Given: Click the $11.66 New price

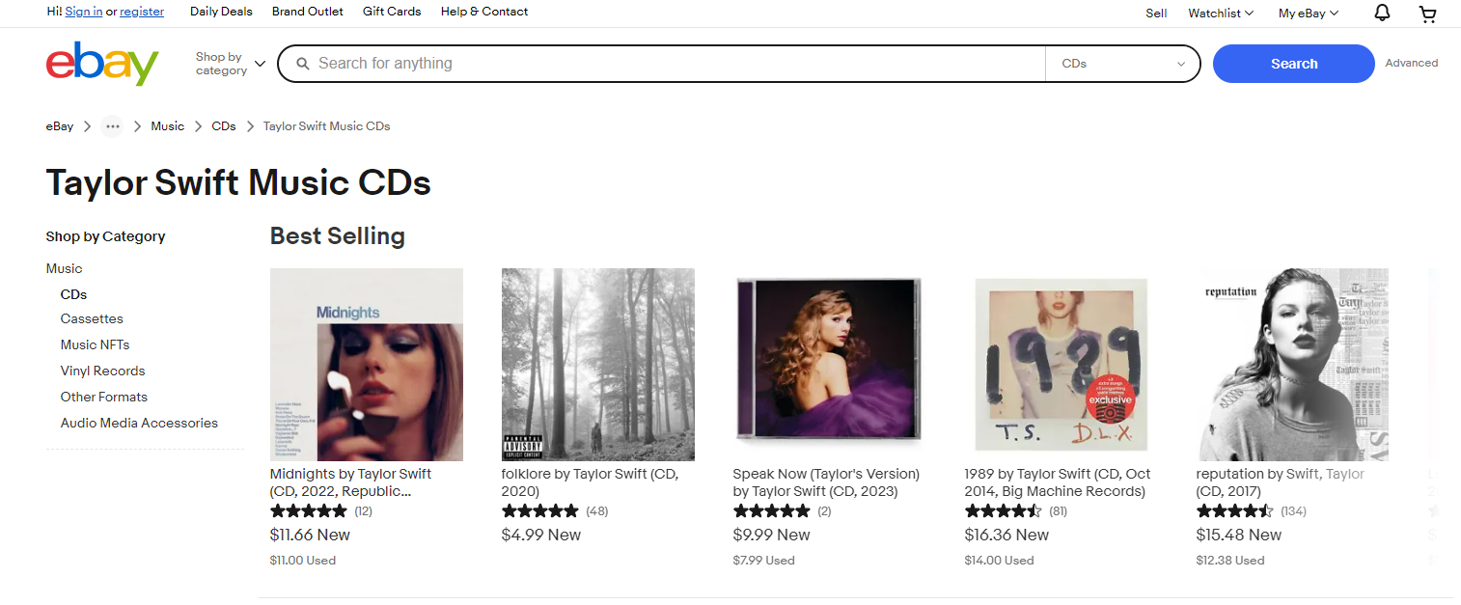Looking at the screenshot, I should tap(310, 535).
